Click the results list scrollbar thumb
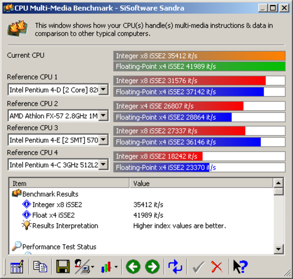This screenshot has height=279, width=293. 278,192
